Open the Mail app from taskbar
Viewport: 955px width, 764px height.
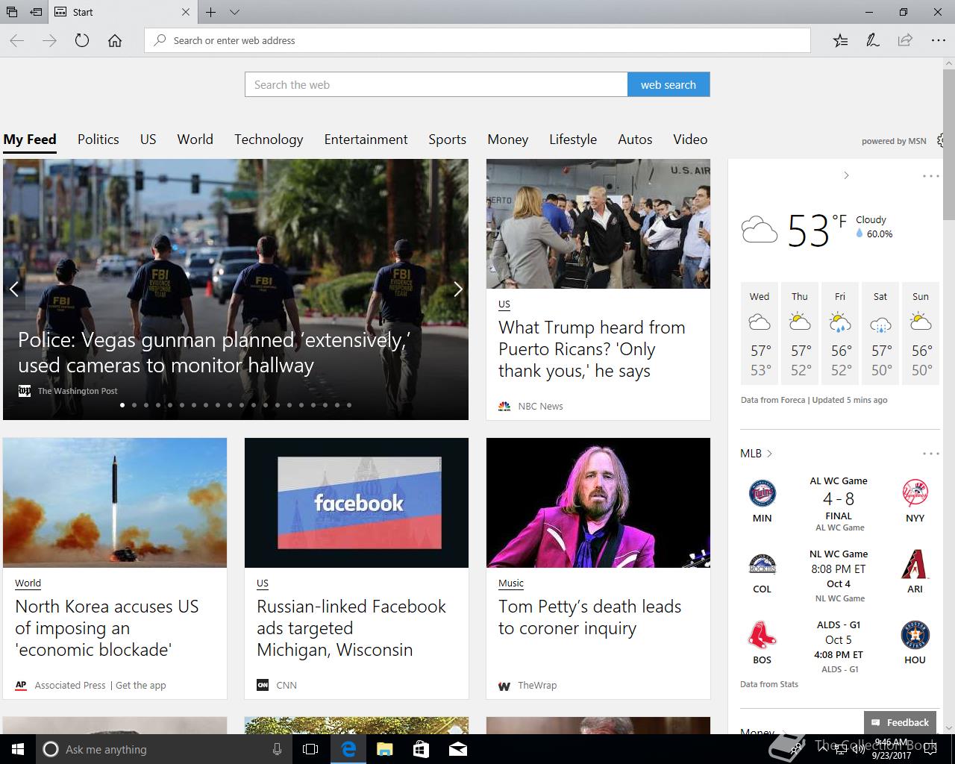[458, 749]
